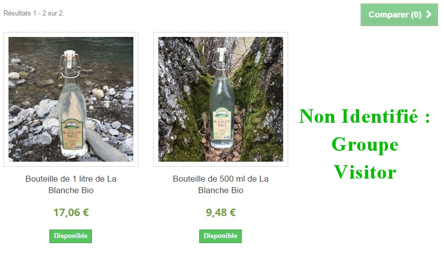Open the 1 litre bottle riverside photo

click(71, 99)
